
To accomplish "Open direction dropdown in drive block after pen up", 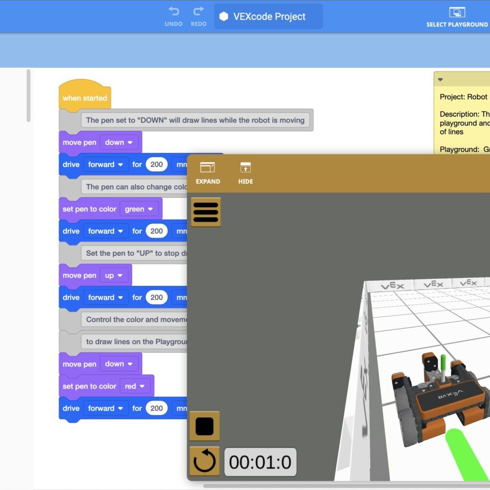I will pos(106,298).
